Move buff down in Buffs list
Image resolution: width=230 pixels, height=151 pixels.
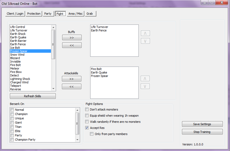tap(145, 41)
